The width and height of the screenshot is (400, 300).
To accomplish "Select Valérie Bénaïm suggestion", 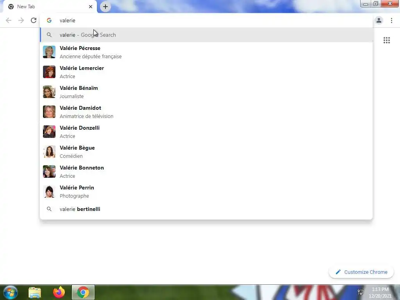I will 207,92.
